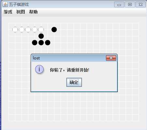Click the rightmost white stone in the row
This screenshot has width=147, height=130.
41,29
